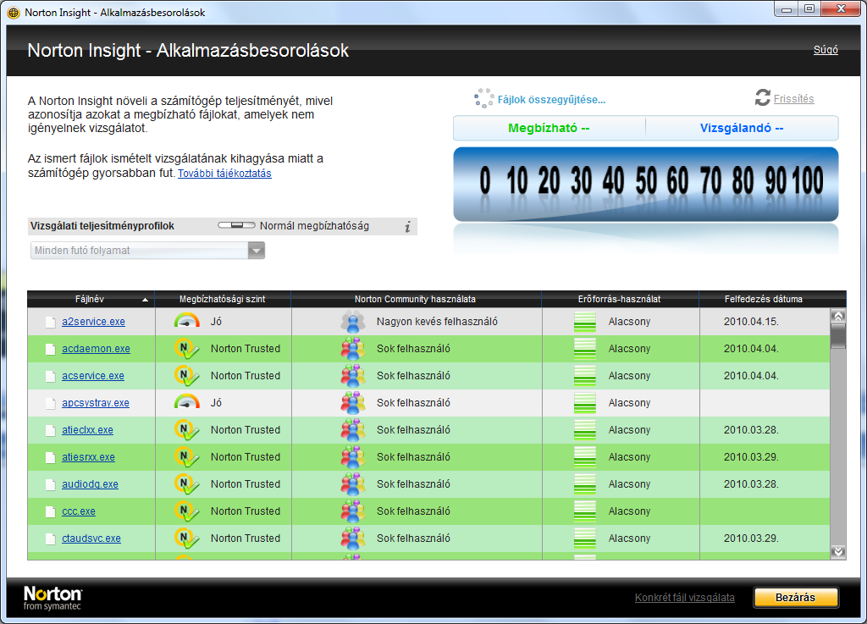The image size is (867, 624).
Task: Open the Minden futó folyamat dropdown
Action: point(147,251)
